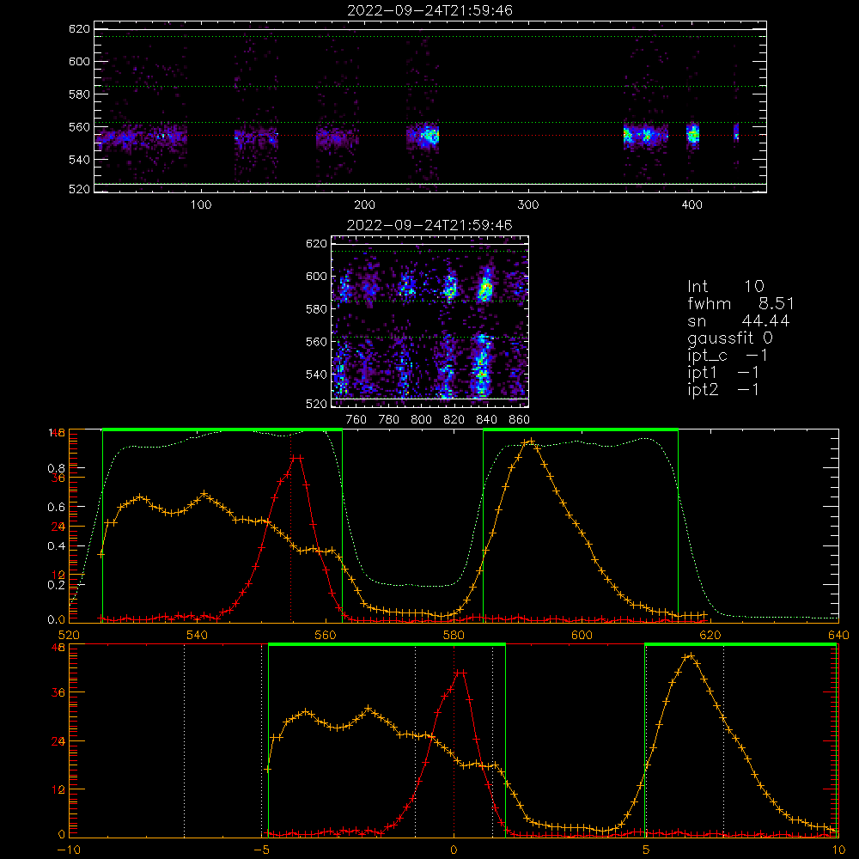Click the orange peak apex near 6 in the bottom plot
Image resolution: width=859 pixels, height=859 pixels.
(691, 655)
